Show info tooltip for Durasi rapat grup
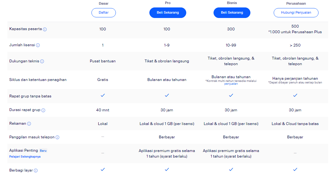The image size is (335, 174). (x=43, y=110)
